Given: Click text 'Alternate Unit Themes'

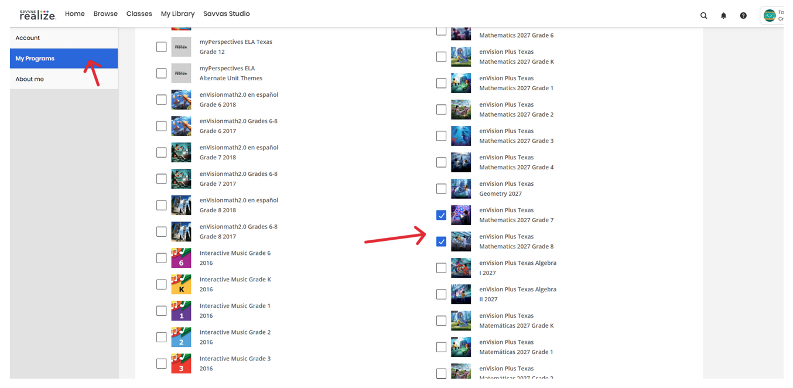Looking at the screenshot, I should tap(231, 78).
